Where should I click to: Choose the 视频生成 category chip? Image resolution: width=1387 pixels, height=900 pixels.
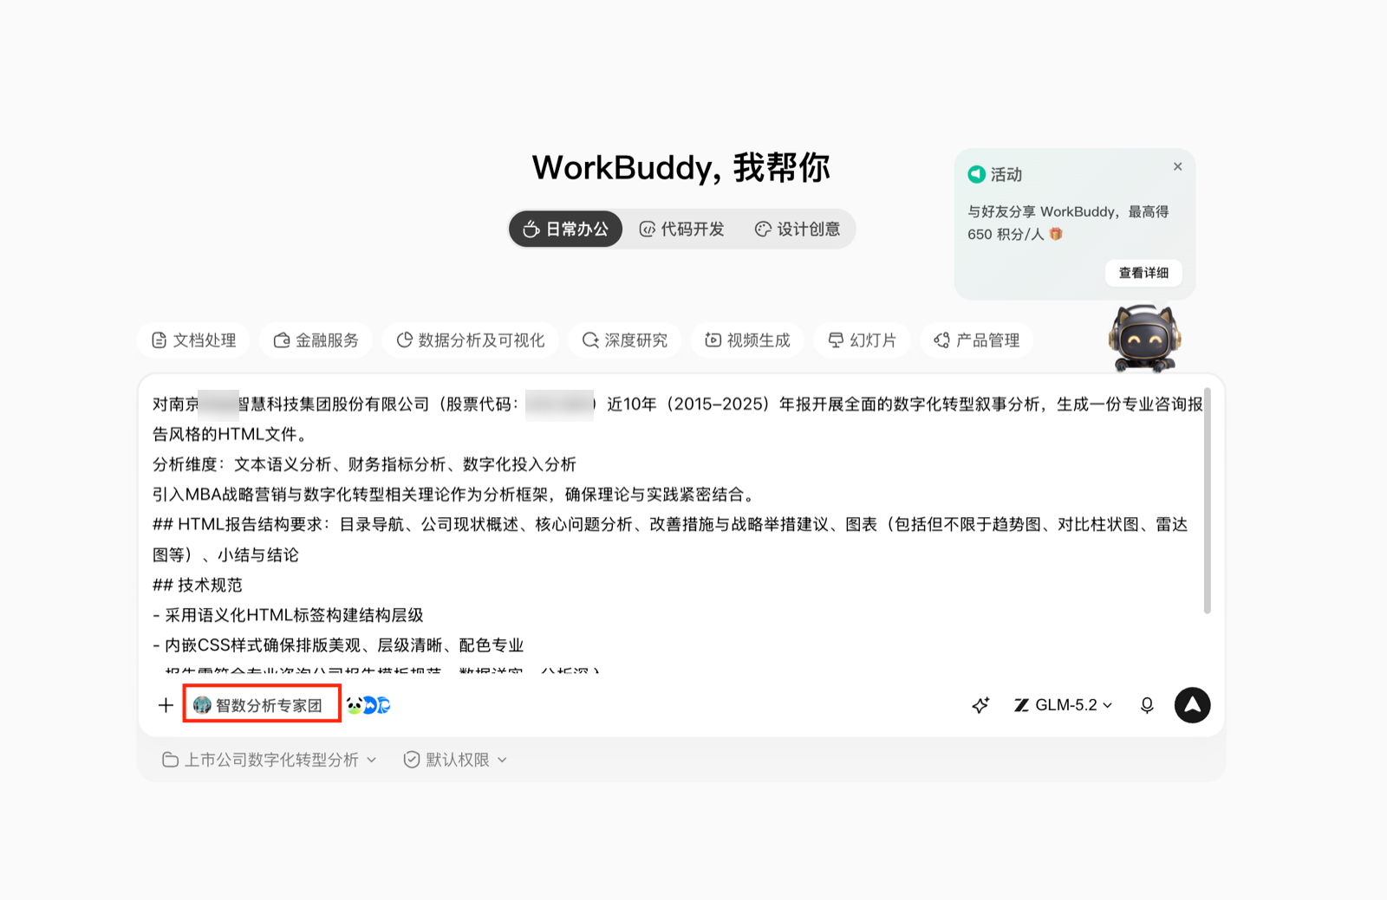(x=747, y=340)
